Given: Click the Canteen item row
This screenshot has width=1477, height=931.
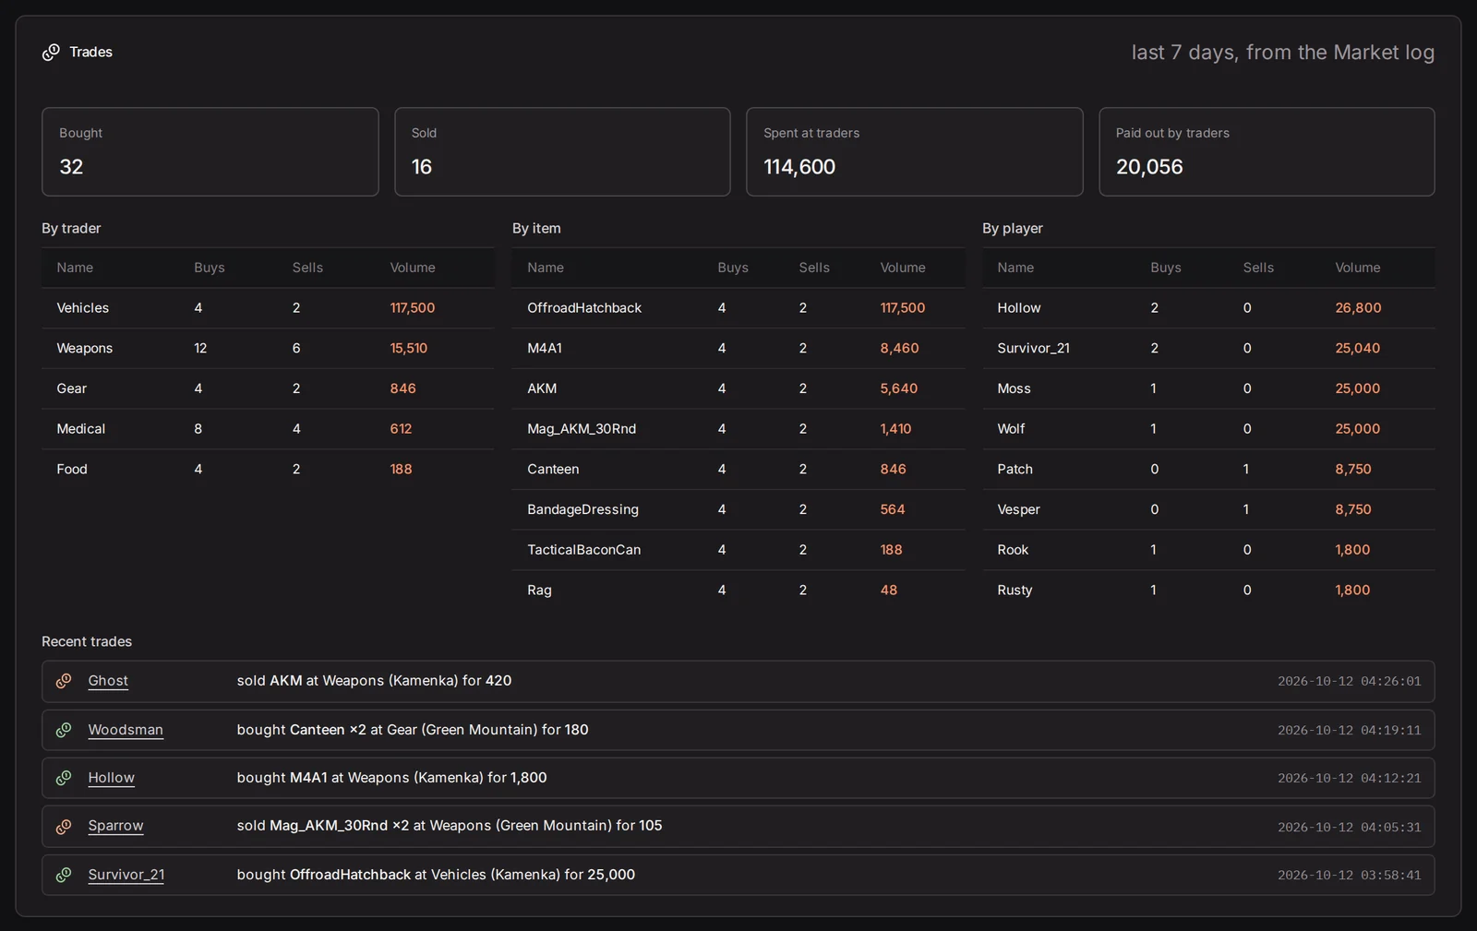Looking at the screenshot, I should [738, 470].
